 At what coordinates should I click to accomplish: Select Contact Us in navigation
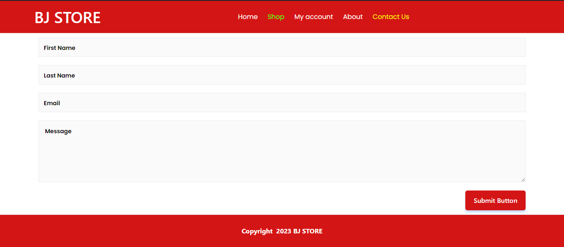coord(391,17)
